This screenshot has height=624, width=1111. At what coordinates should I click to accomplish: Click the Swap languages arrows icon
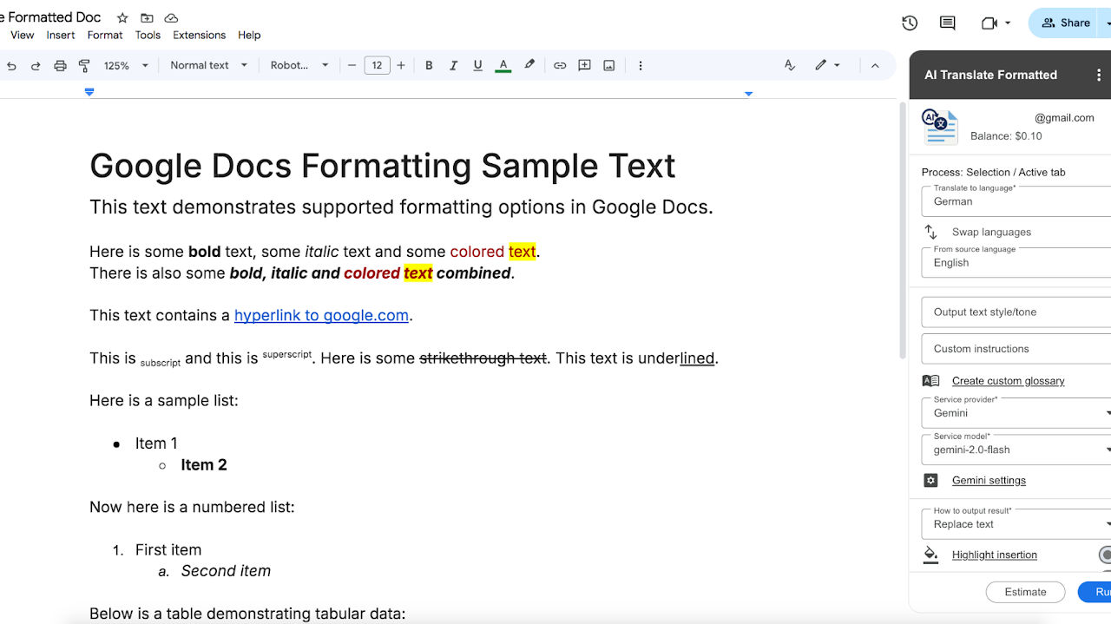pyautogui.click(x=930, y=232)
